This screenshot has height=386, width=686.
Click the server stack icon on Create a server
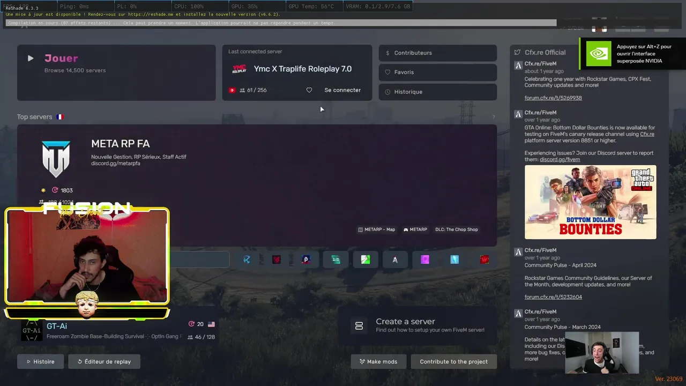(359, 325)
